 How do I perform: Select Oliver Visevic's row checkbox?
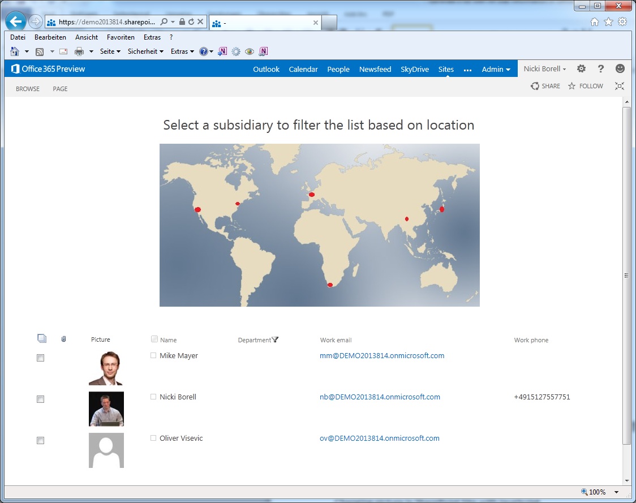[x=40, y=440]
